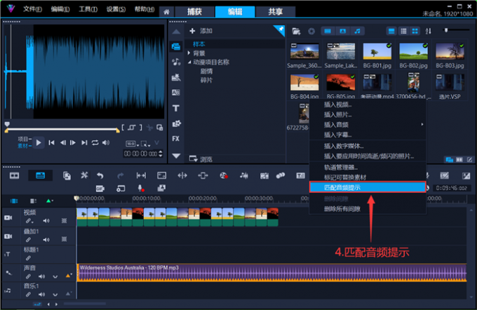Switch to Storyboard view icon

point(15,175)
